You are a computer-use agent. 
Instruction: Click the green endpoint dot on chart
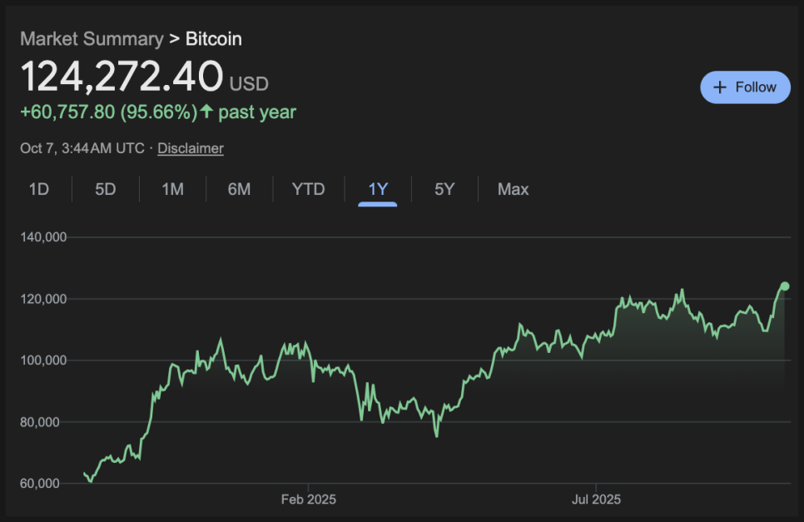click(x=784, y=286)
